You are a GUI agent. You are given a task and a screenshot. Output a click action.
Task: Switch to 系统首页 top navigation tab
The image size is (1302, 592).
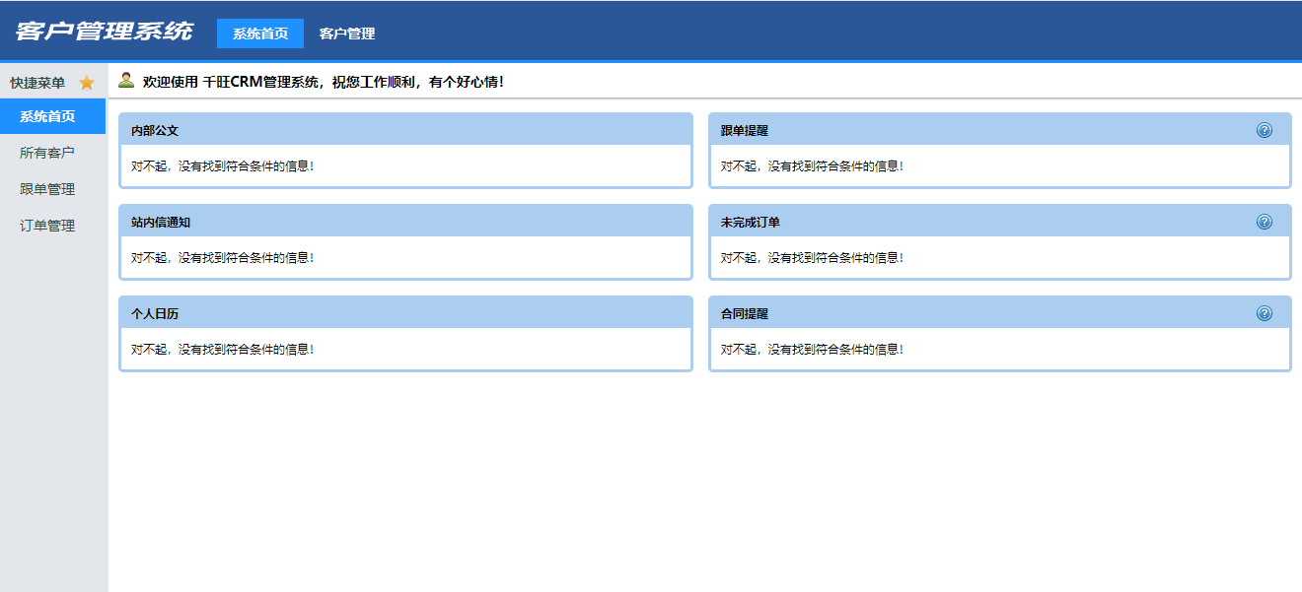point(260,33)
